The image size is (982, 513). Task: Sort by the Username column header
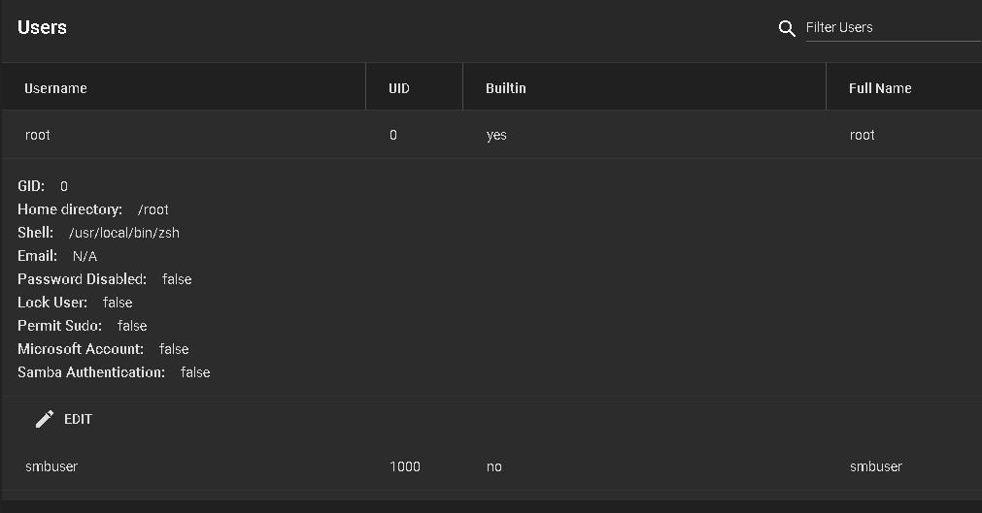coord(55,88)
